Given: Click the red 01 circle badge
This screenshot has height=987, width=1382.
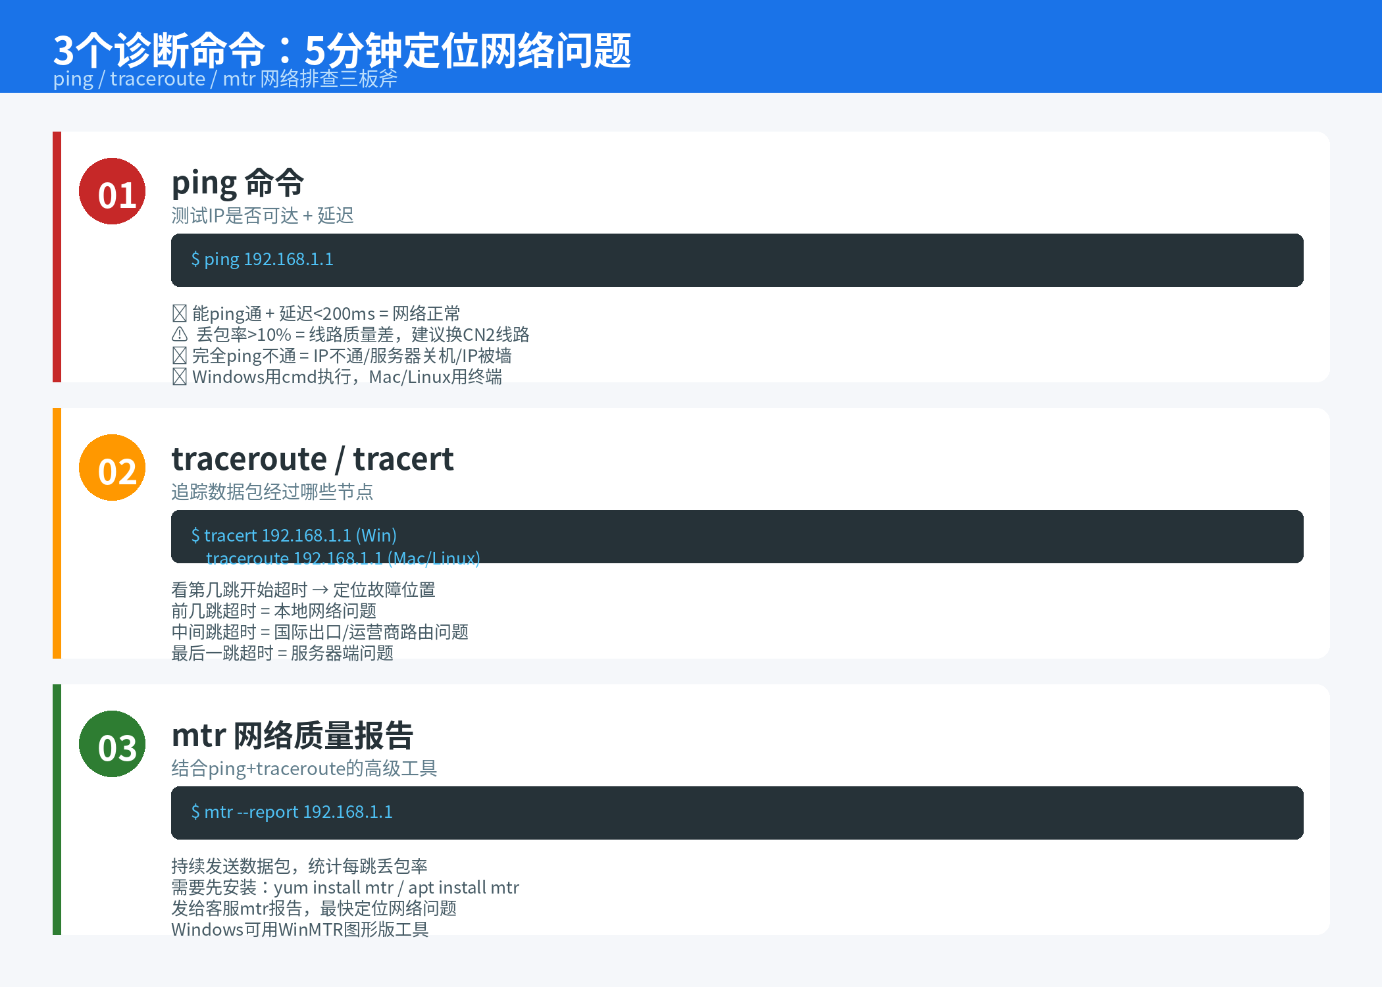Looking at the screenshot, I should click(112, 191).
